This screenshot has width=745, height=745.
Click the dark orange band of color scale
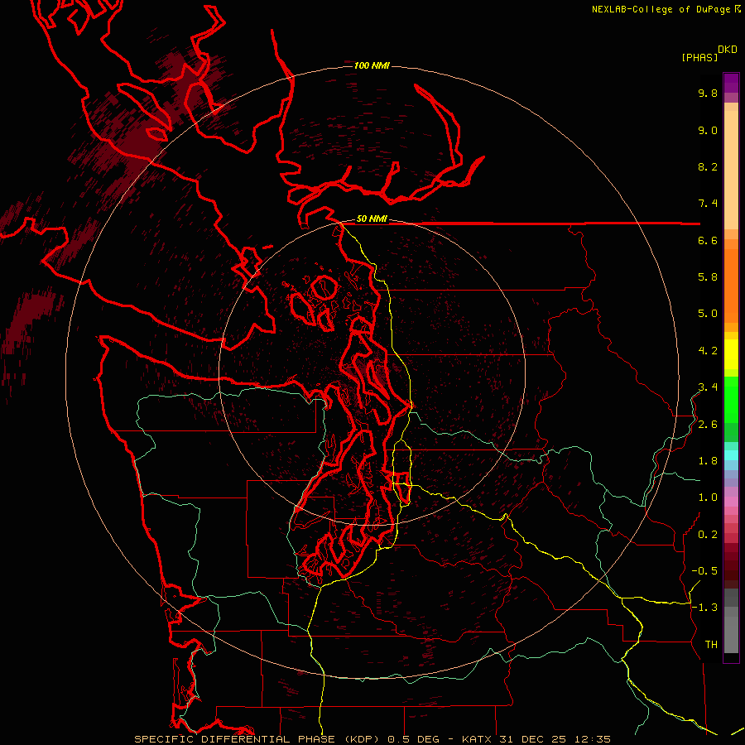tap(731, 286)
